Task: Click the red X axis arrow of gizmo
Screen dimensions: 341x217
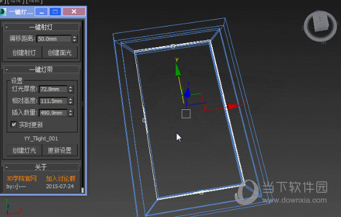Action: pyautogui.click(x=234, y=106)
